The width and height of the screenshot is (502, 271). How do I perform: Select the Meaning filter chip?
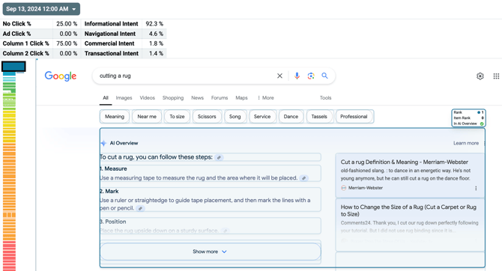click(115, 117)
